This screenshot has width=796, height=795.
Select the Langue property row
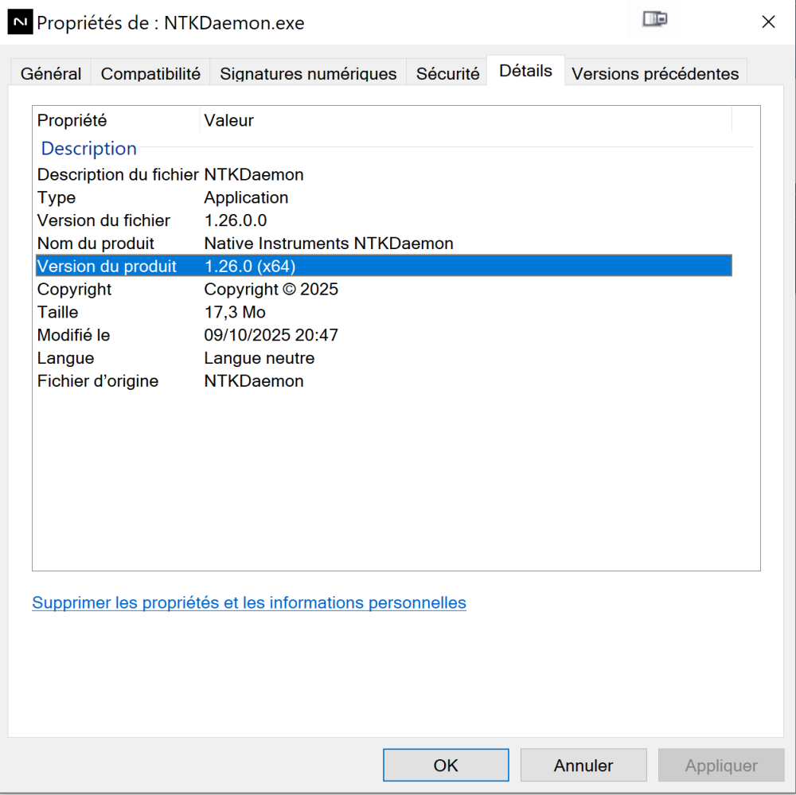384,358
